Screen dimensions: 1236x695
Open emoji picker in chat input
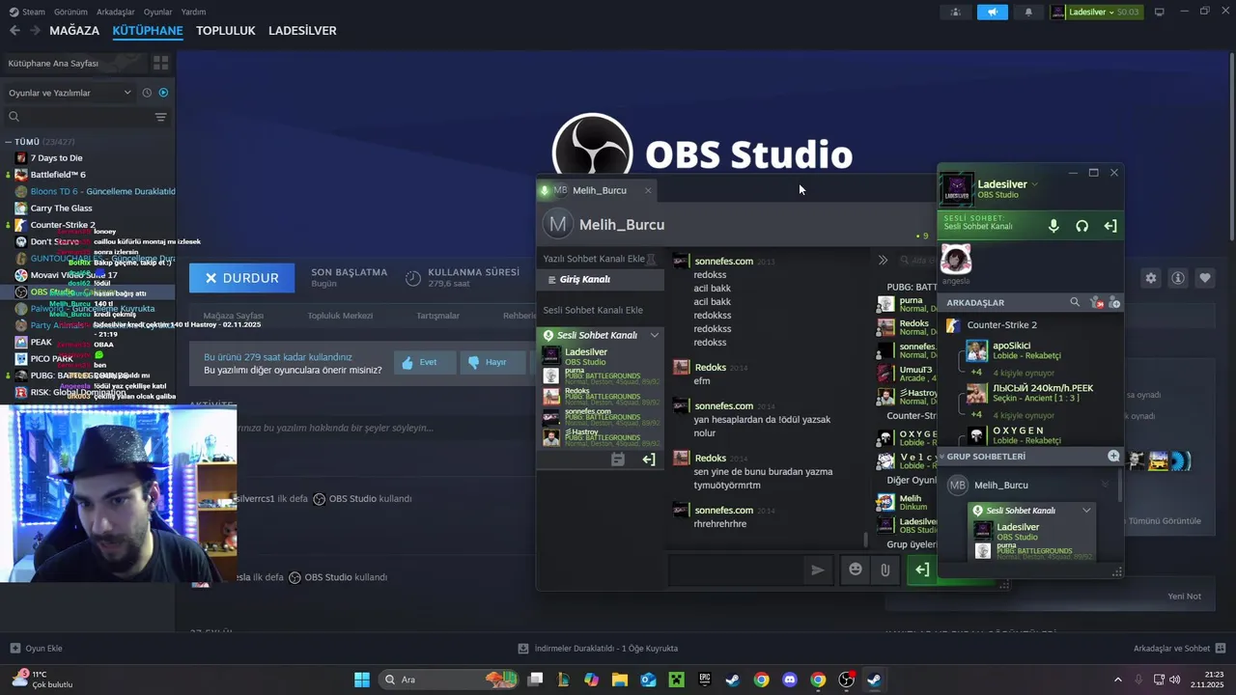(x=856, y=570)
